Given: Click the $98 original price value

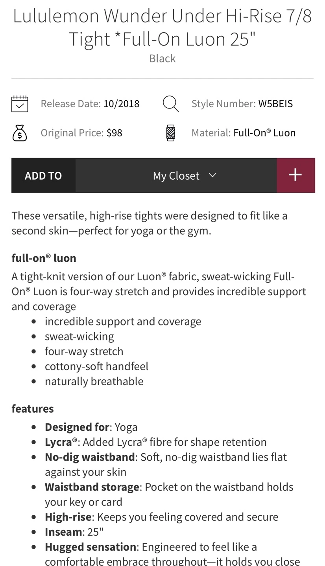Looking at the screenshot, I should pos(114,133).
